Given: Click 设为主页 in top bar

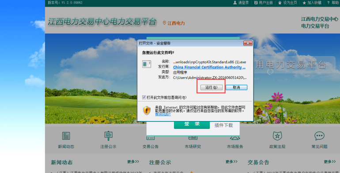Looking at the screenshot, I should pos(287,3).
